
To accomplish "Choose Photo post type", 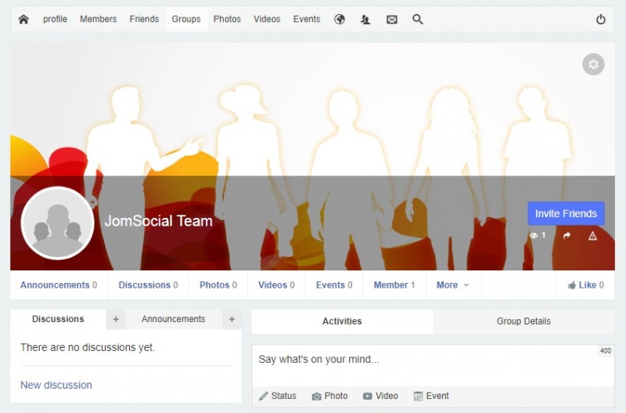I will click(x=329, y=396).
